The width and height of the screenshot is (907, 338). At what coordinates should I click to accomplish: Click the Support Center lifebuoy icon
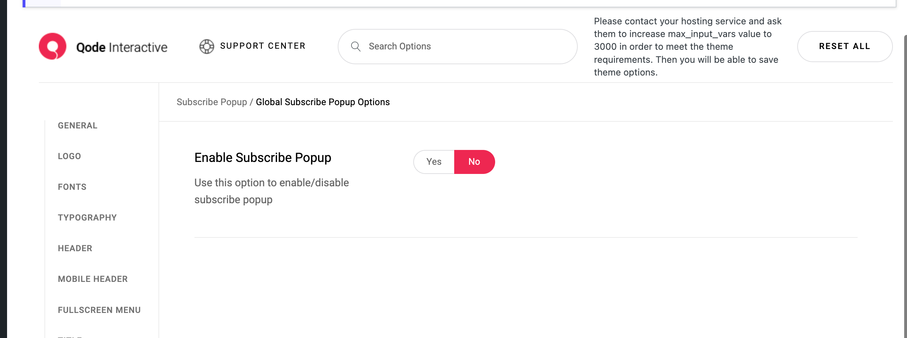tap(206, 46)
